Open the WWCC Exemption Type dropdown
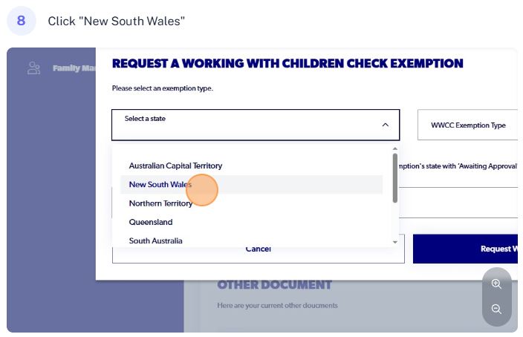 tap(467, 125)
